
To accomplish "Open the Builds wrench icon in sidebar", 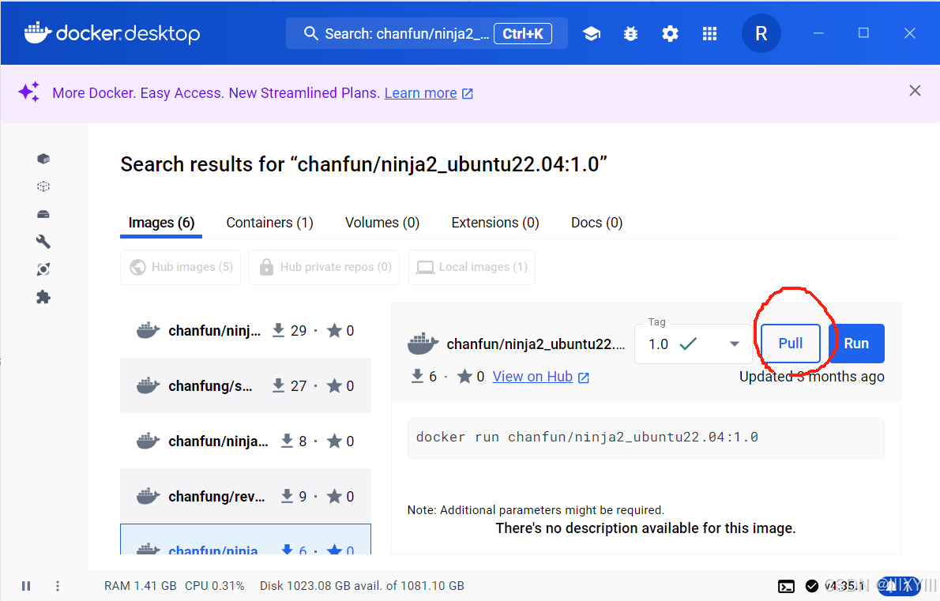I will coord(43,241).
